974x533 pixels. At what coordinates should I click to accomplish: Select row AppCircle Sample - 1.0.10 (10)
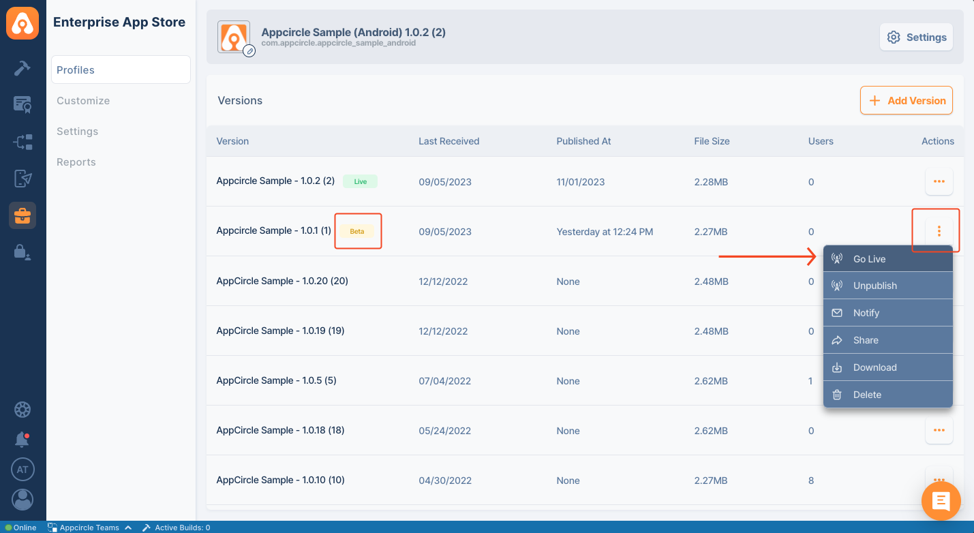coord(585,480)
